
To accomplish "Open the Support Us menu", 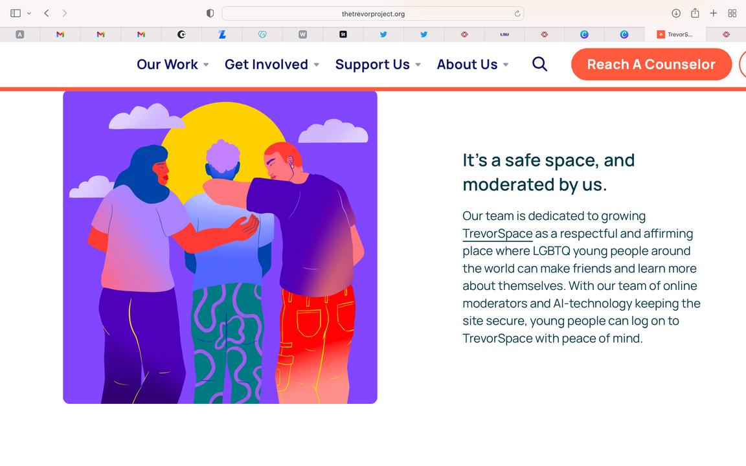I will [x=372, y=64].
